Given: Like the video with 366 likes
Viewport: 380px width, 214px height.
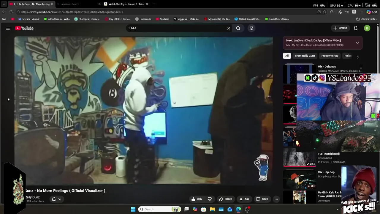Looking at the screenshot, I should pos(197,199).
